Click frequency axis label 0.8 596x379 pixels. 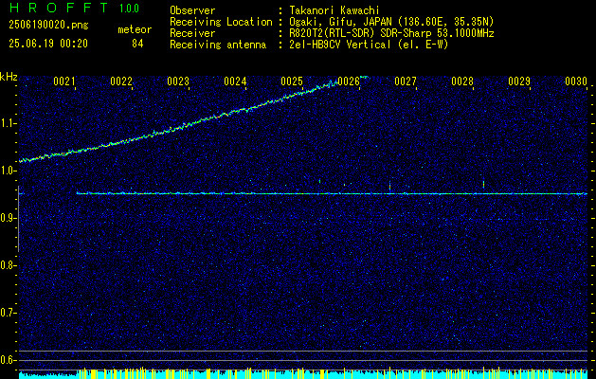pyautogui.click(x=7, y=265)
